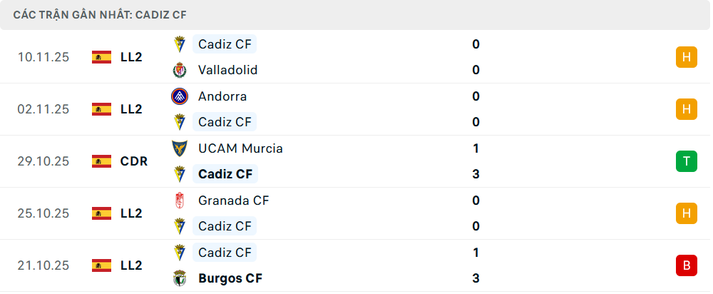Select LL2 label for 02.11.25 match
This screenshot has width=713, height=294.
pyautogui.click(x=131, y=109)
